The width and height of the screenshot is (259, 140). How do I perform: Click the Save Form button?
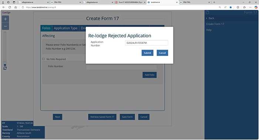coord(127,117)
